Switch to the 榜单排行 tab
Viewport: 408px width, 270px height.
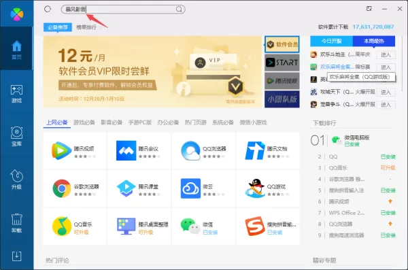(86, 27)
